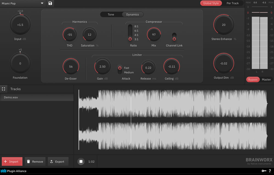Viewport: 274px width, 175px height.
Task: Click the Tracks panel heading
Action: 16,89
